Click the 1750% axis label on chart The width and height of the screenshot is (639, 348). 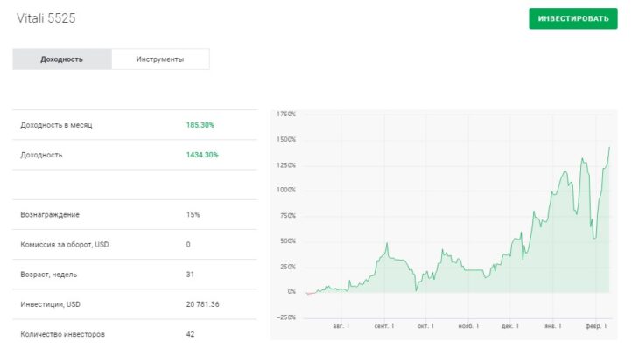point(286,114)
